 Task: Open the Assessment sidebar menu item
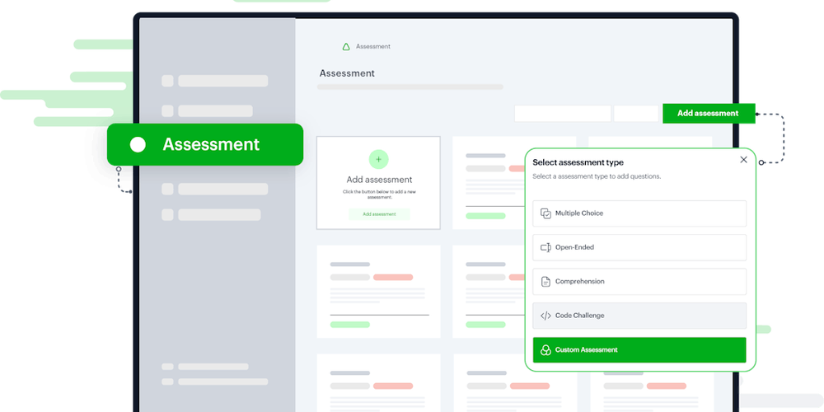pos(205,144)
